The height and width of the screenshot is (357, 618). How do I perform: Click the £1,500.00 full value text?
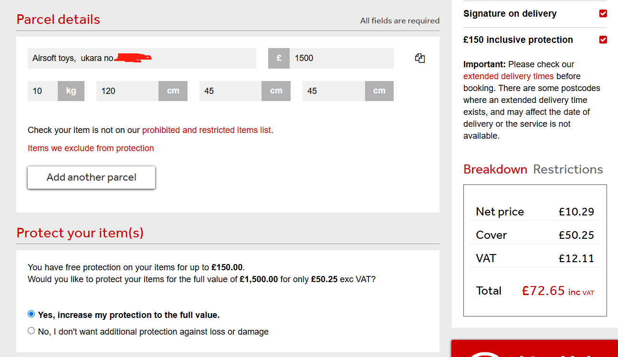[x=259, y=279]
